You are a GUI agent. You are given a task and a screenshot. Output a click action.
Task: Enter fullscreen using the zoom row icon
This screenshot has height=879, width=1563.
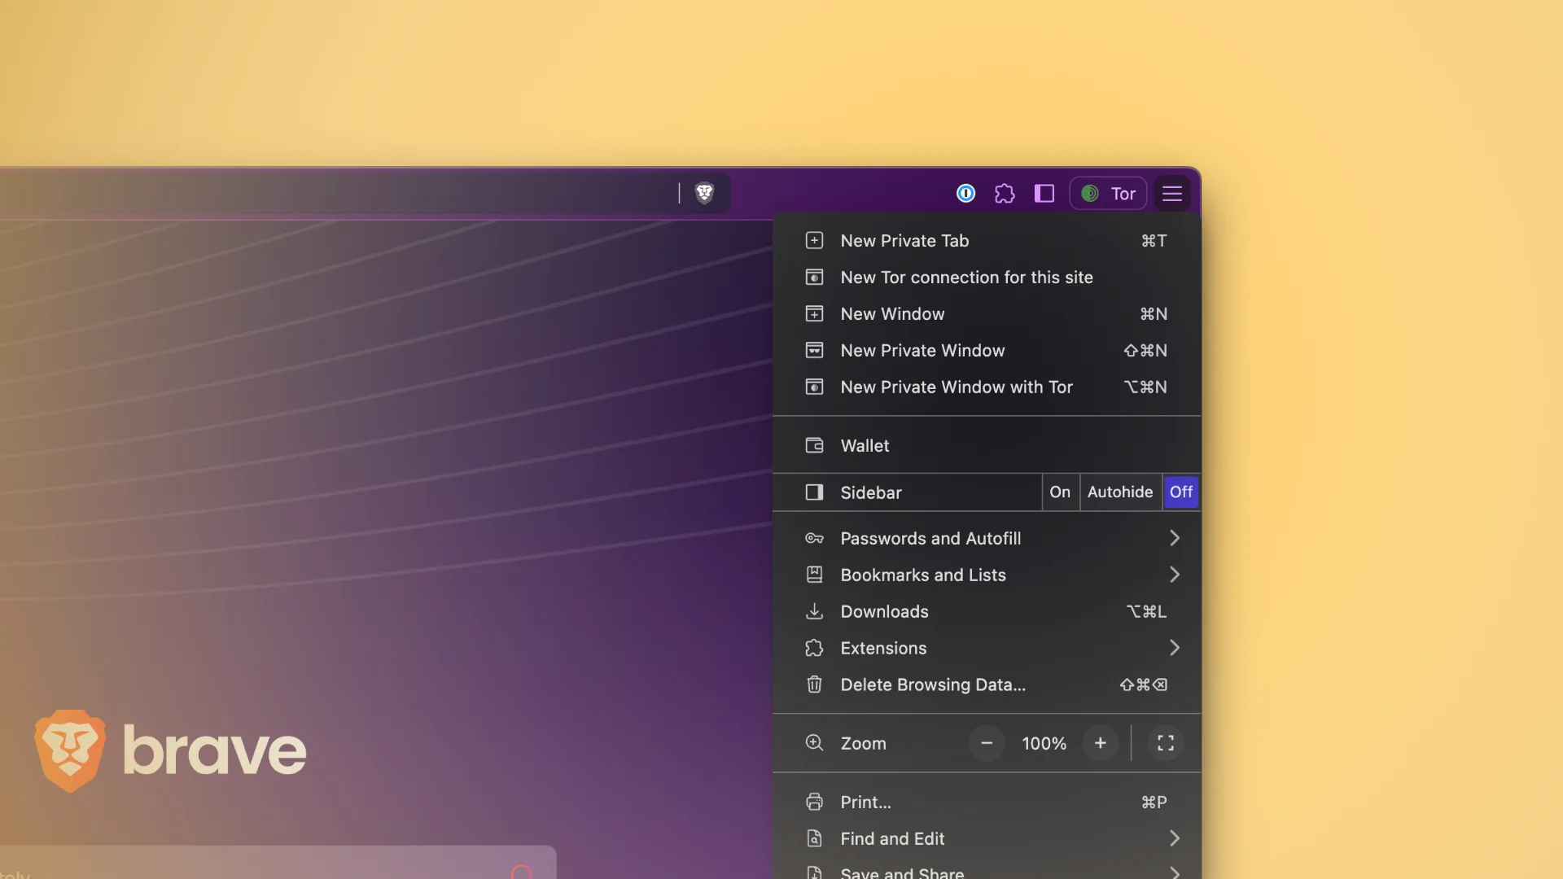(x=1166, y=743)
